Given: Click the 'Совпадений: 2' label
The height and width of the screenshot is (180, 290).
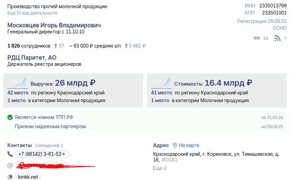Looking at the screenshot, I should (x=49, y=146).
